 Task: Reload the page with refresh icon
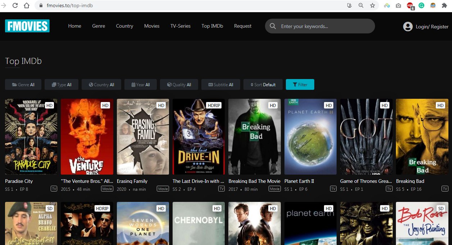coord(15,5)
